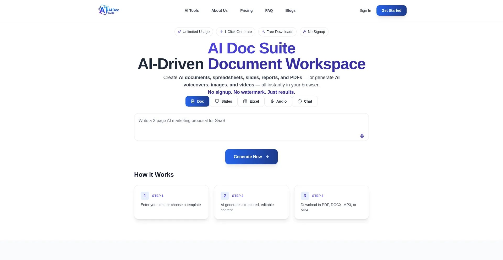Choose the Audio generation tab
The height and width of the screenshot is (260, 503).
click(x=278, y=101)
